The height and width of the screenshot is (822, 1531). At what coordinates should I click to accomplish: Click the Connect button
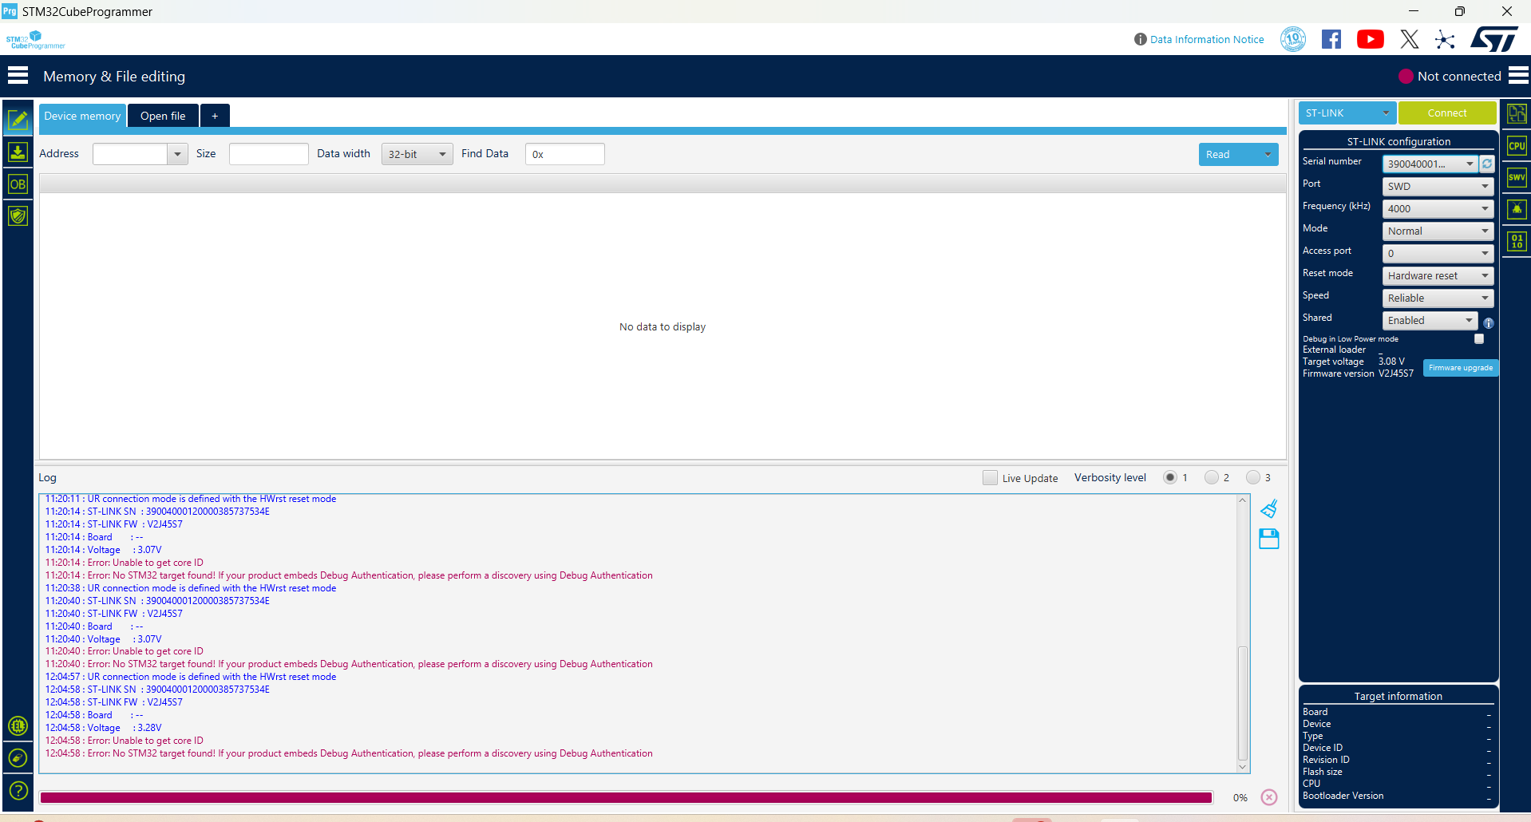(1446, 113)
